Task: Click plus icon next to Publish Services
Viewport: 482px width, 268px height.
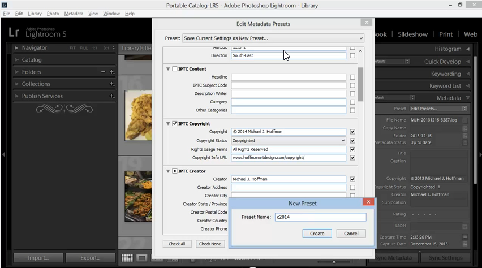Action: [x=112, y=96]
